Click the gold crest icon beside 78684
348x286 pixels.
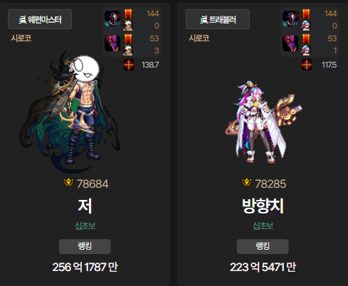tap(68, 183)
